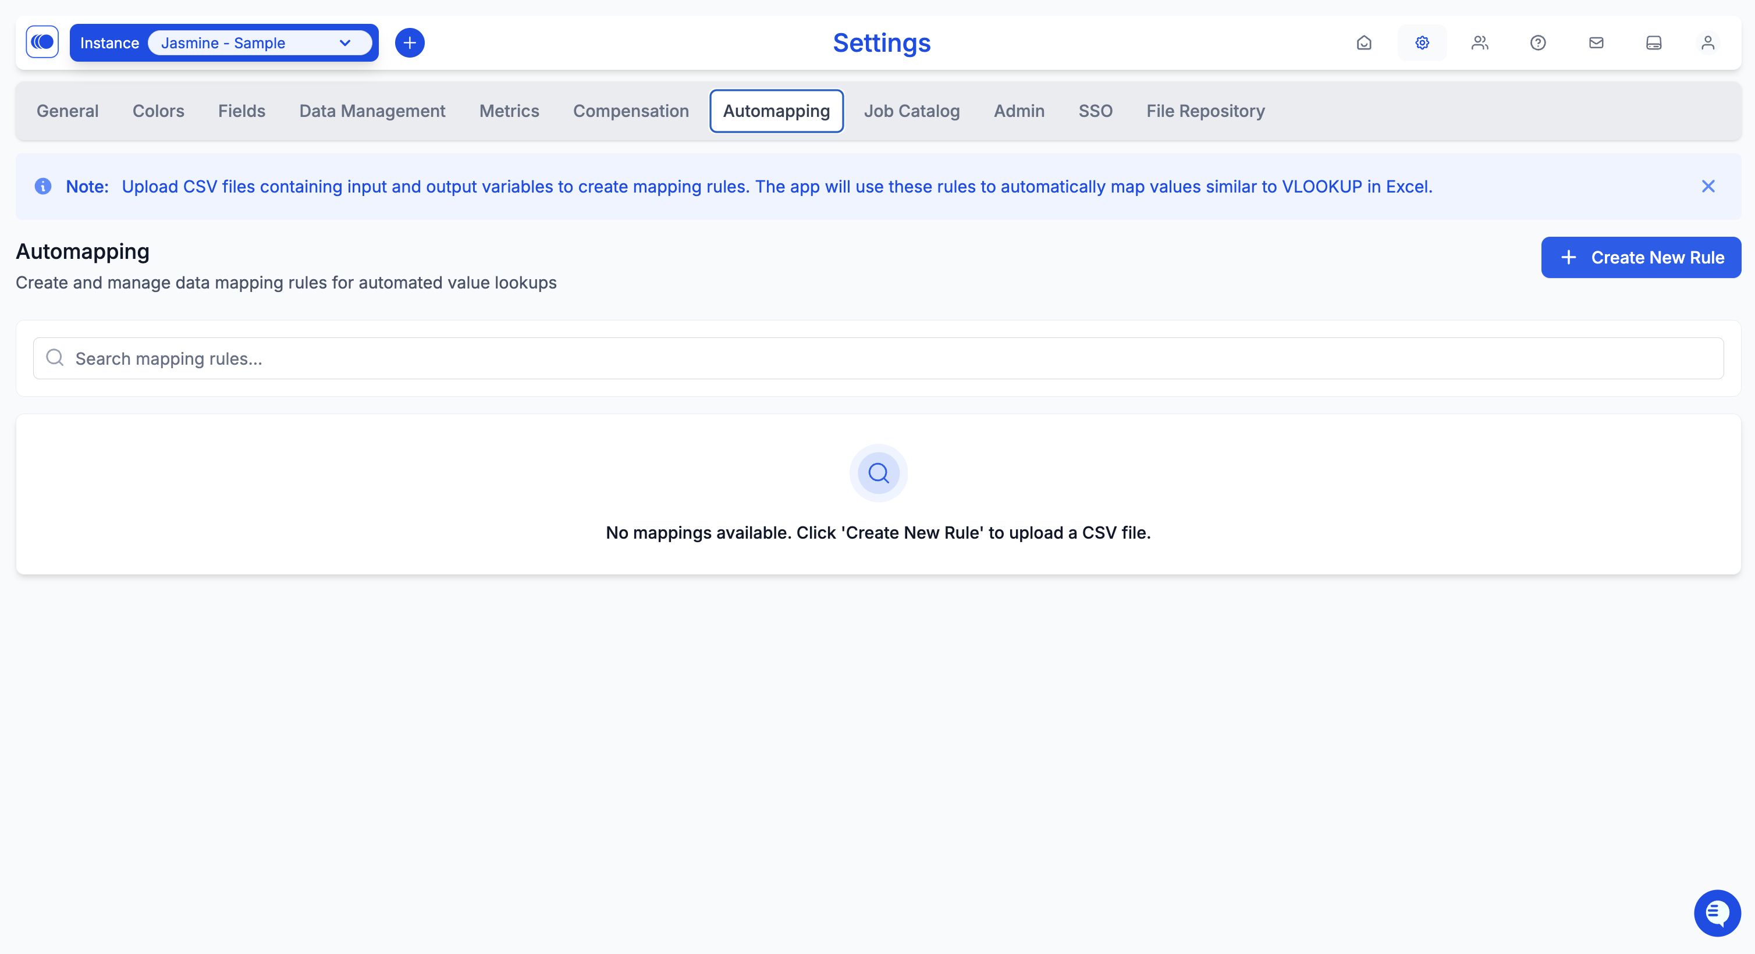
Task: Click the app logo icon
Action: (42, 42)
